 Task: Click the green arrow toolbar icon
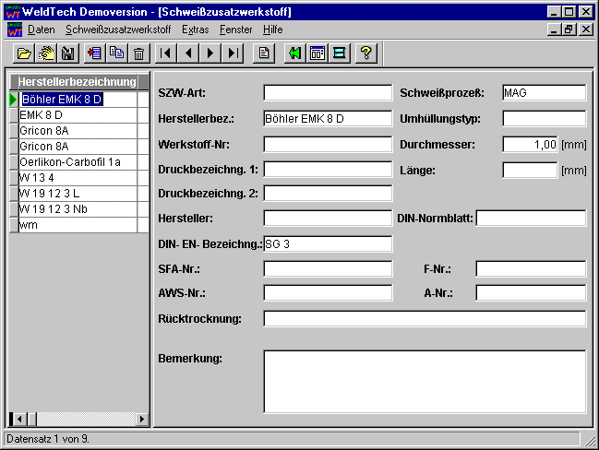(x=294, y=53)
